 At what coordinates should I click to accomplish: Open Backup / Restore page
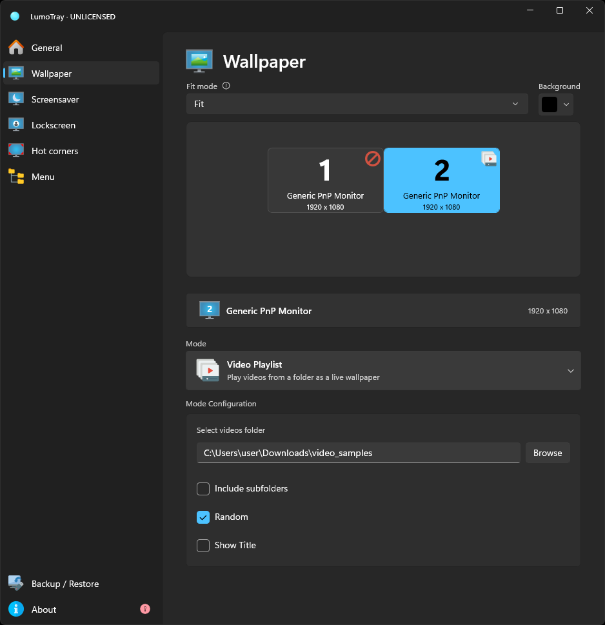81,584
